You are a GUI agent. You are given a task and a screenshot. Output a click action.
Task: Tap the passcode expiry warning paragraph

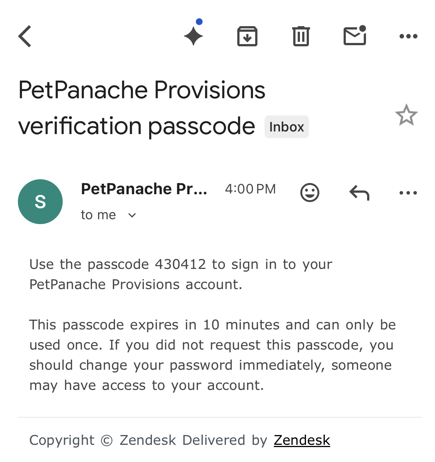click(x=213, y=355)
